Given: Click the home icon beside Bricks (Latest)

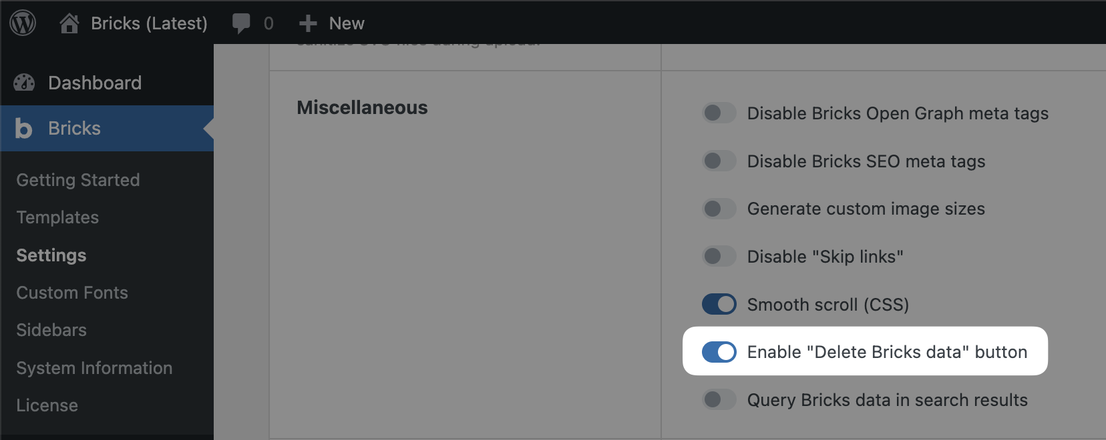Looking at the screenshot, I should (x=69, y=23).
